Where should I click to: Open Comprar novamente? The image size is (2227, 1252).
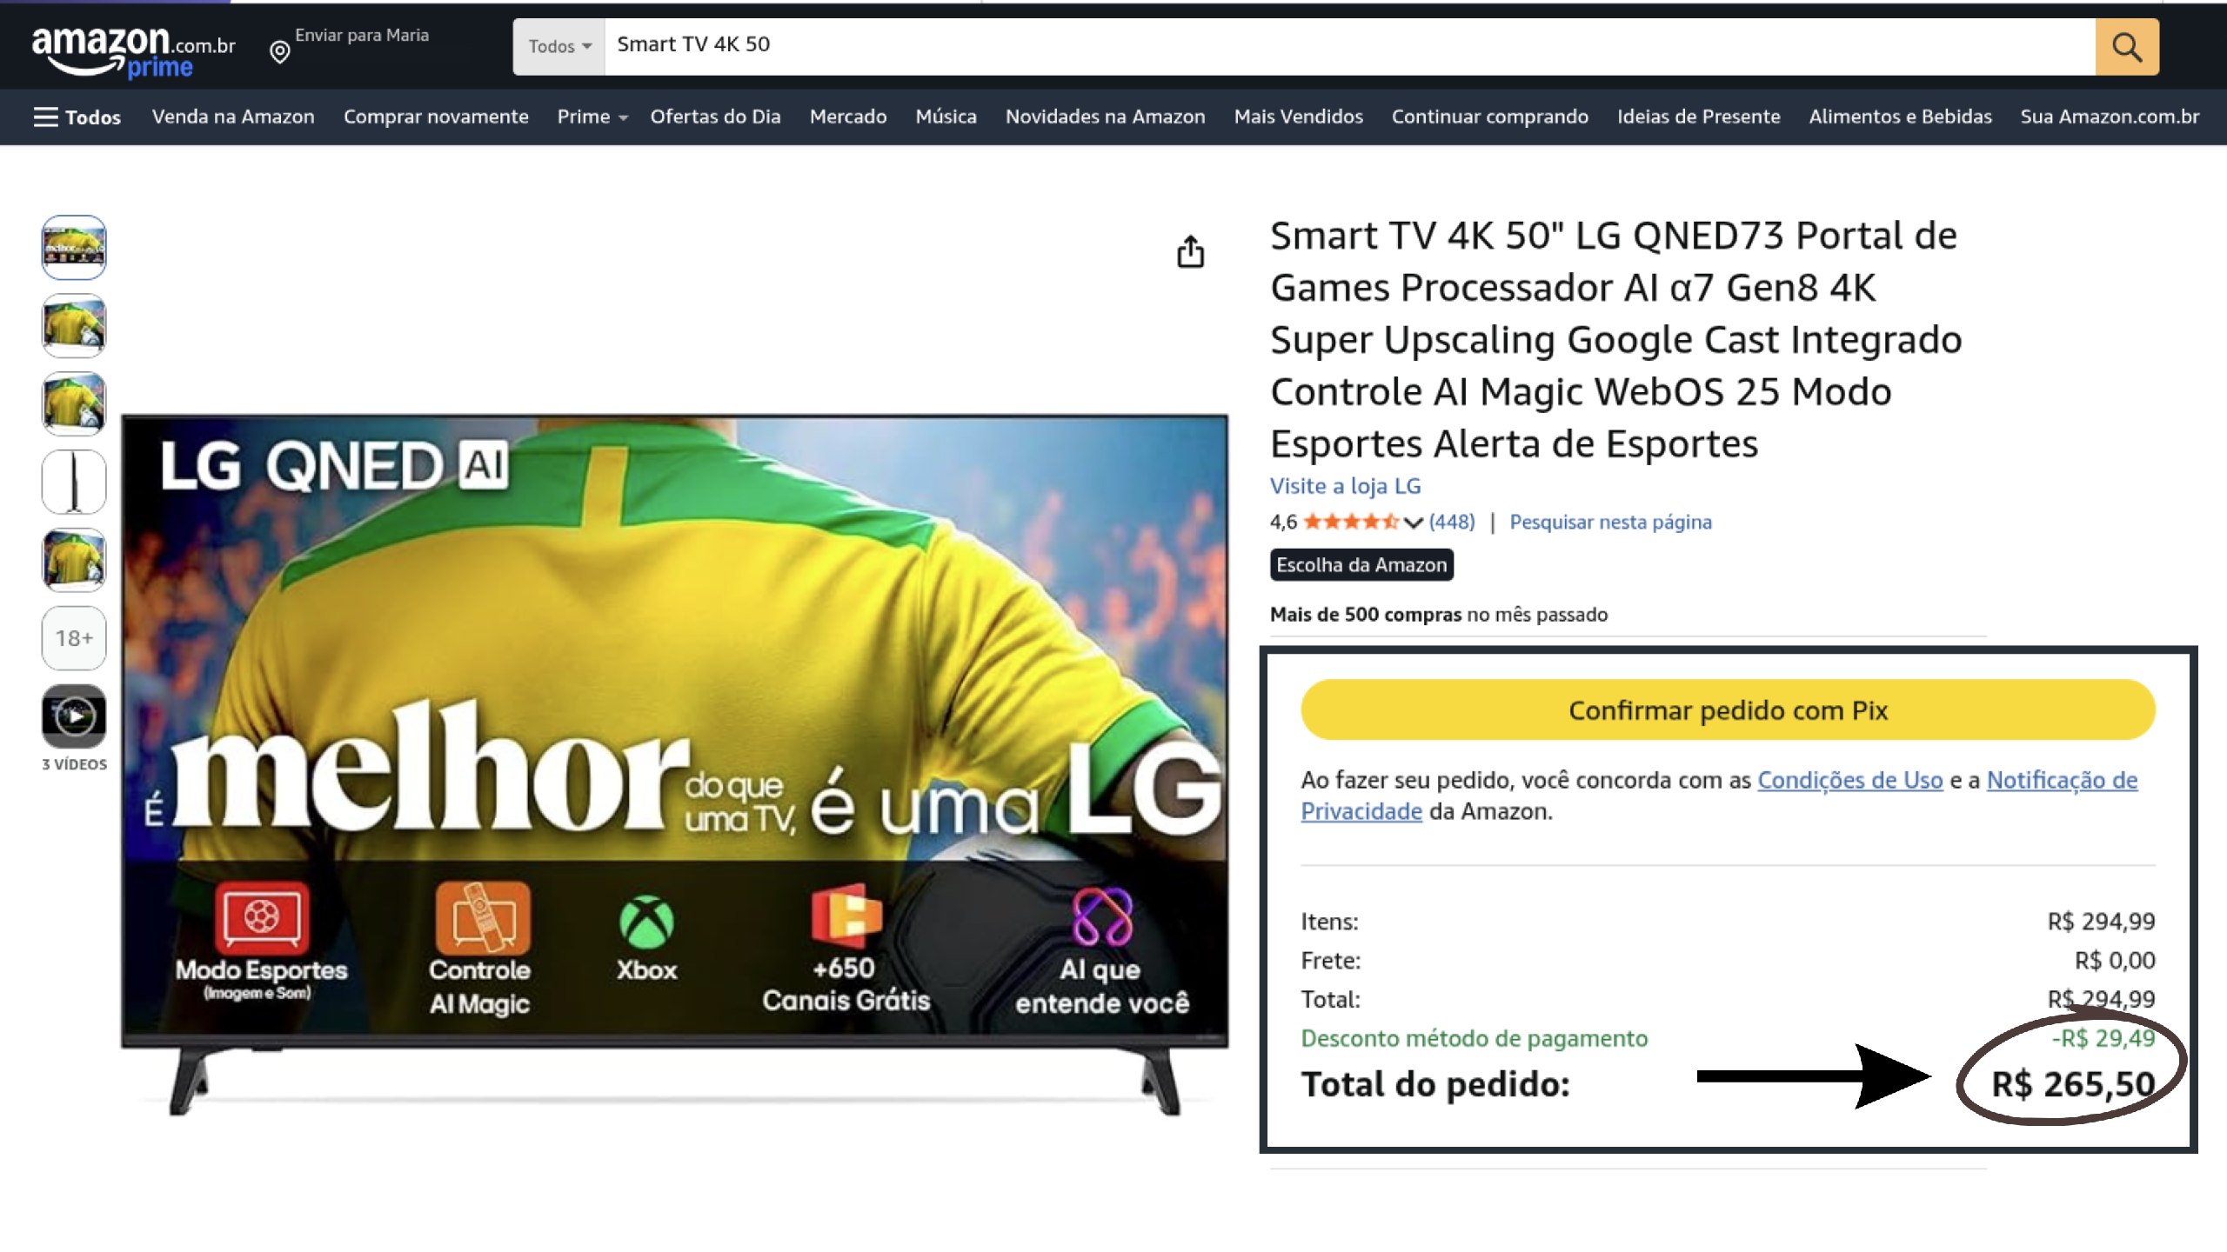[x=436, y=117]
